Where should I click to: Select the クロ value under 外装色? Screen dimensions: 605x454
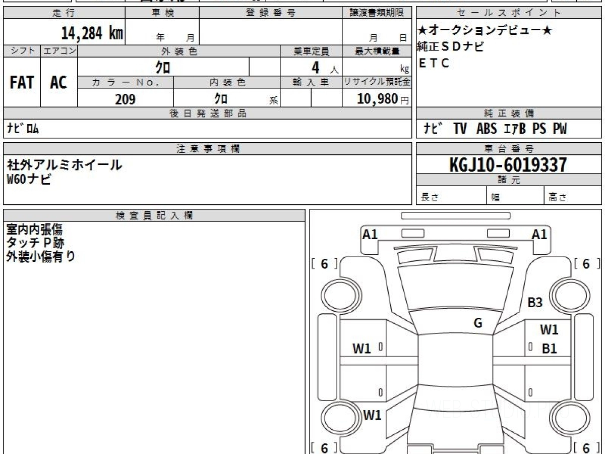point(163,67)
